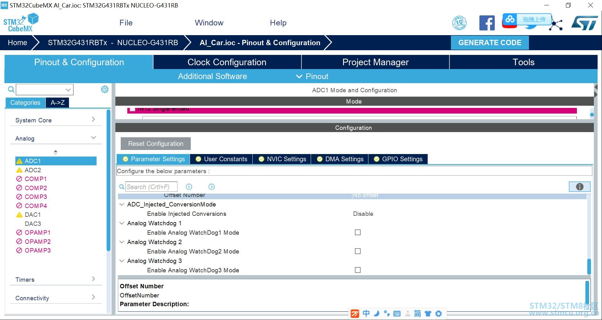Click the parameter search magnifier icon
This screenshot has height=320, width=602.
coord(122,187)
